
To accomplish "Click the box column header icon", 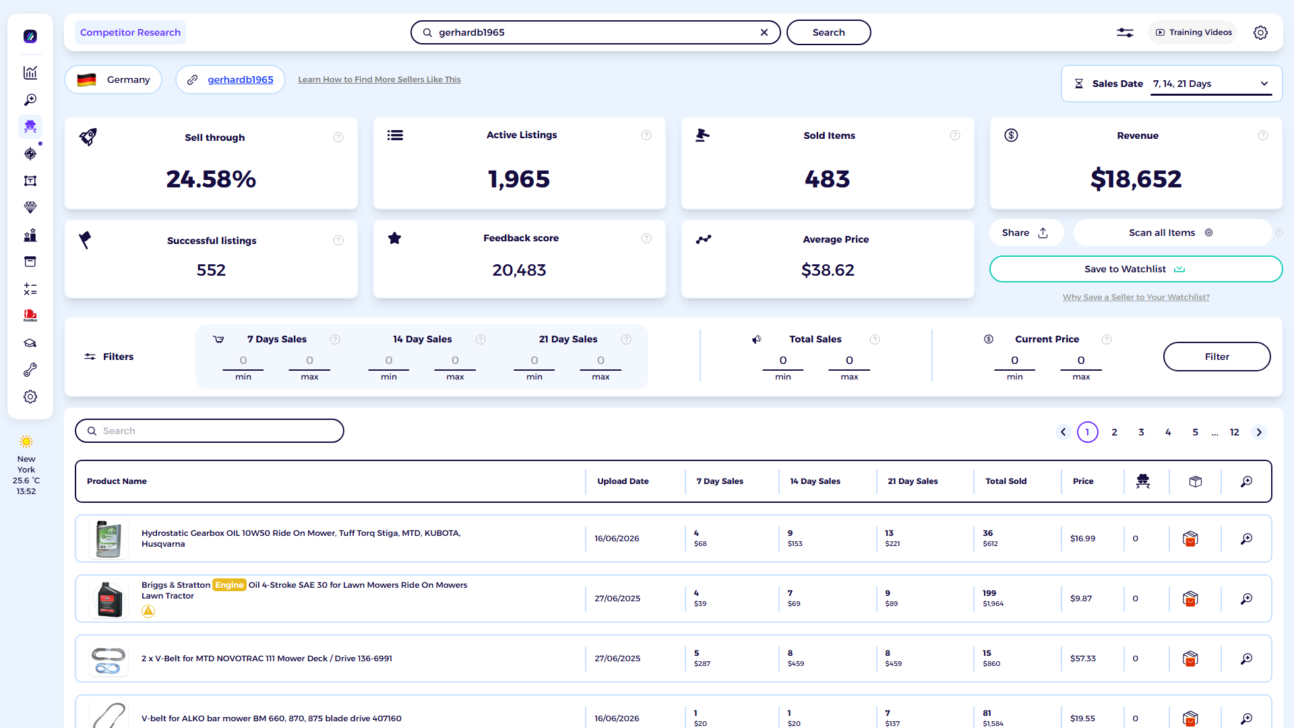I will 1196,481.
